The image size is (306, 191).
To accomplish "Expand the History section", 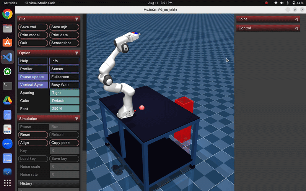I will coord(49,184).
